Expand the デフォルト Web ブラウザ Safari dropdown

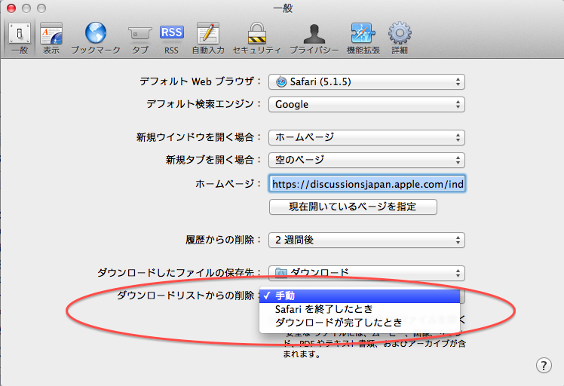[366, 81]
